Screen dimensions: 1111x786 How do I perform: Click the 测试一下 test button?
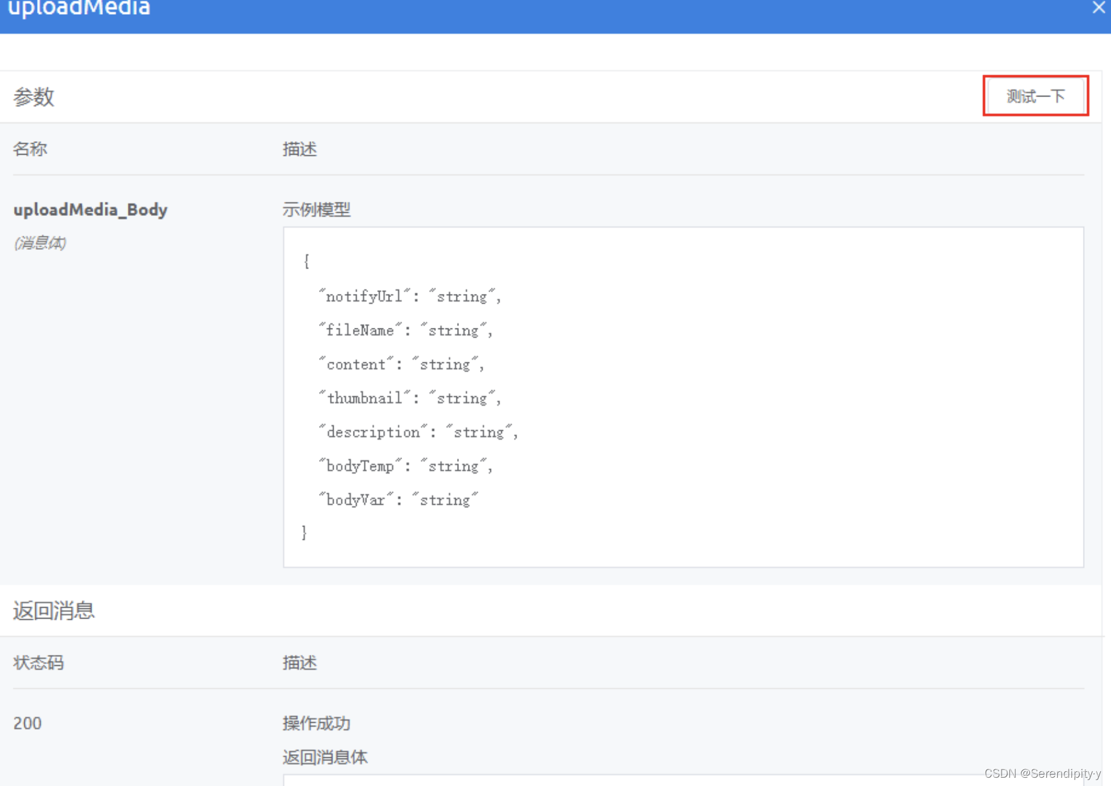(x=1036, y=96)
